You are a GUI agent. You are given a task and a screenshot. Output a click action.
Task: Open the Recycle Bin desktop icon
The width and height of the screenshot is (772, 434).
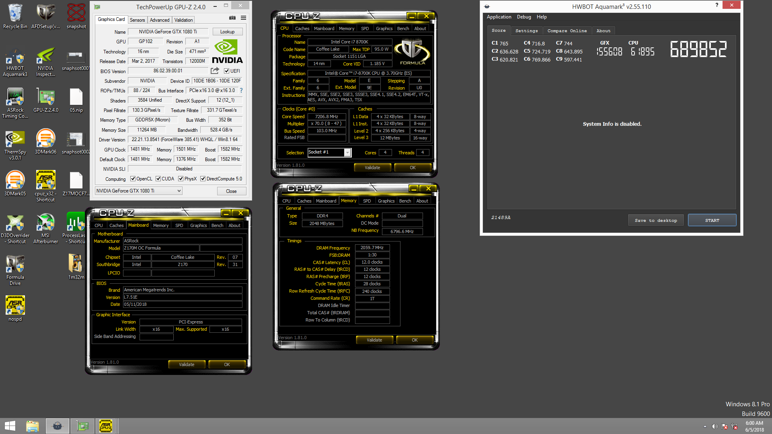pos(15,16)
